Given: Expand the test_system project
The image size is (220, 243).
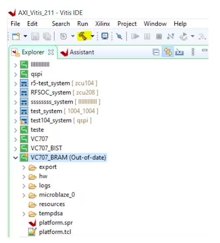Looking at the screenshot, I should coord(15,112).
